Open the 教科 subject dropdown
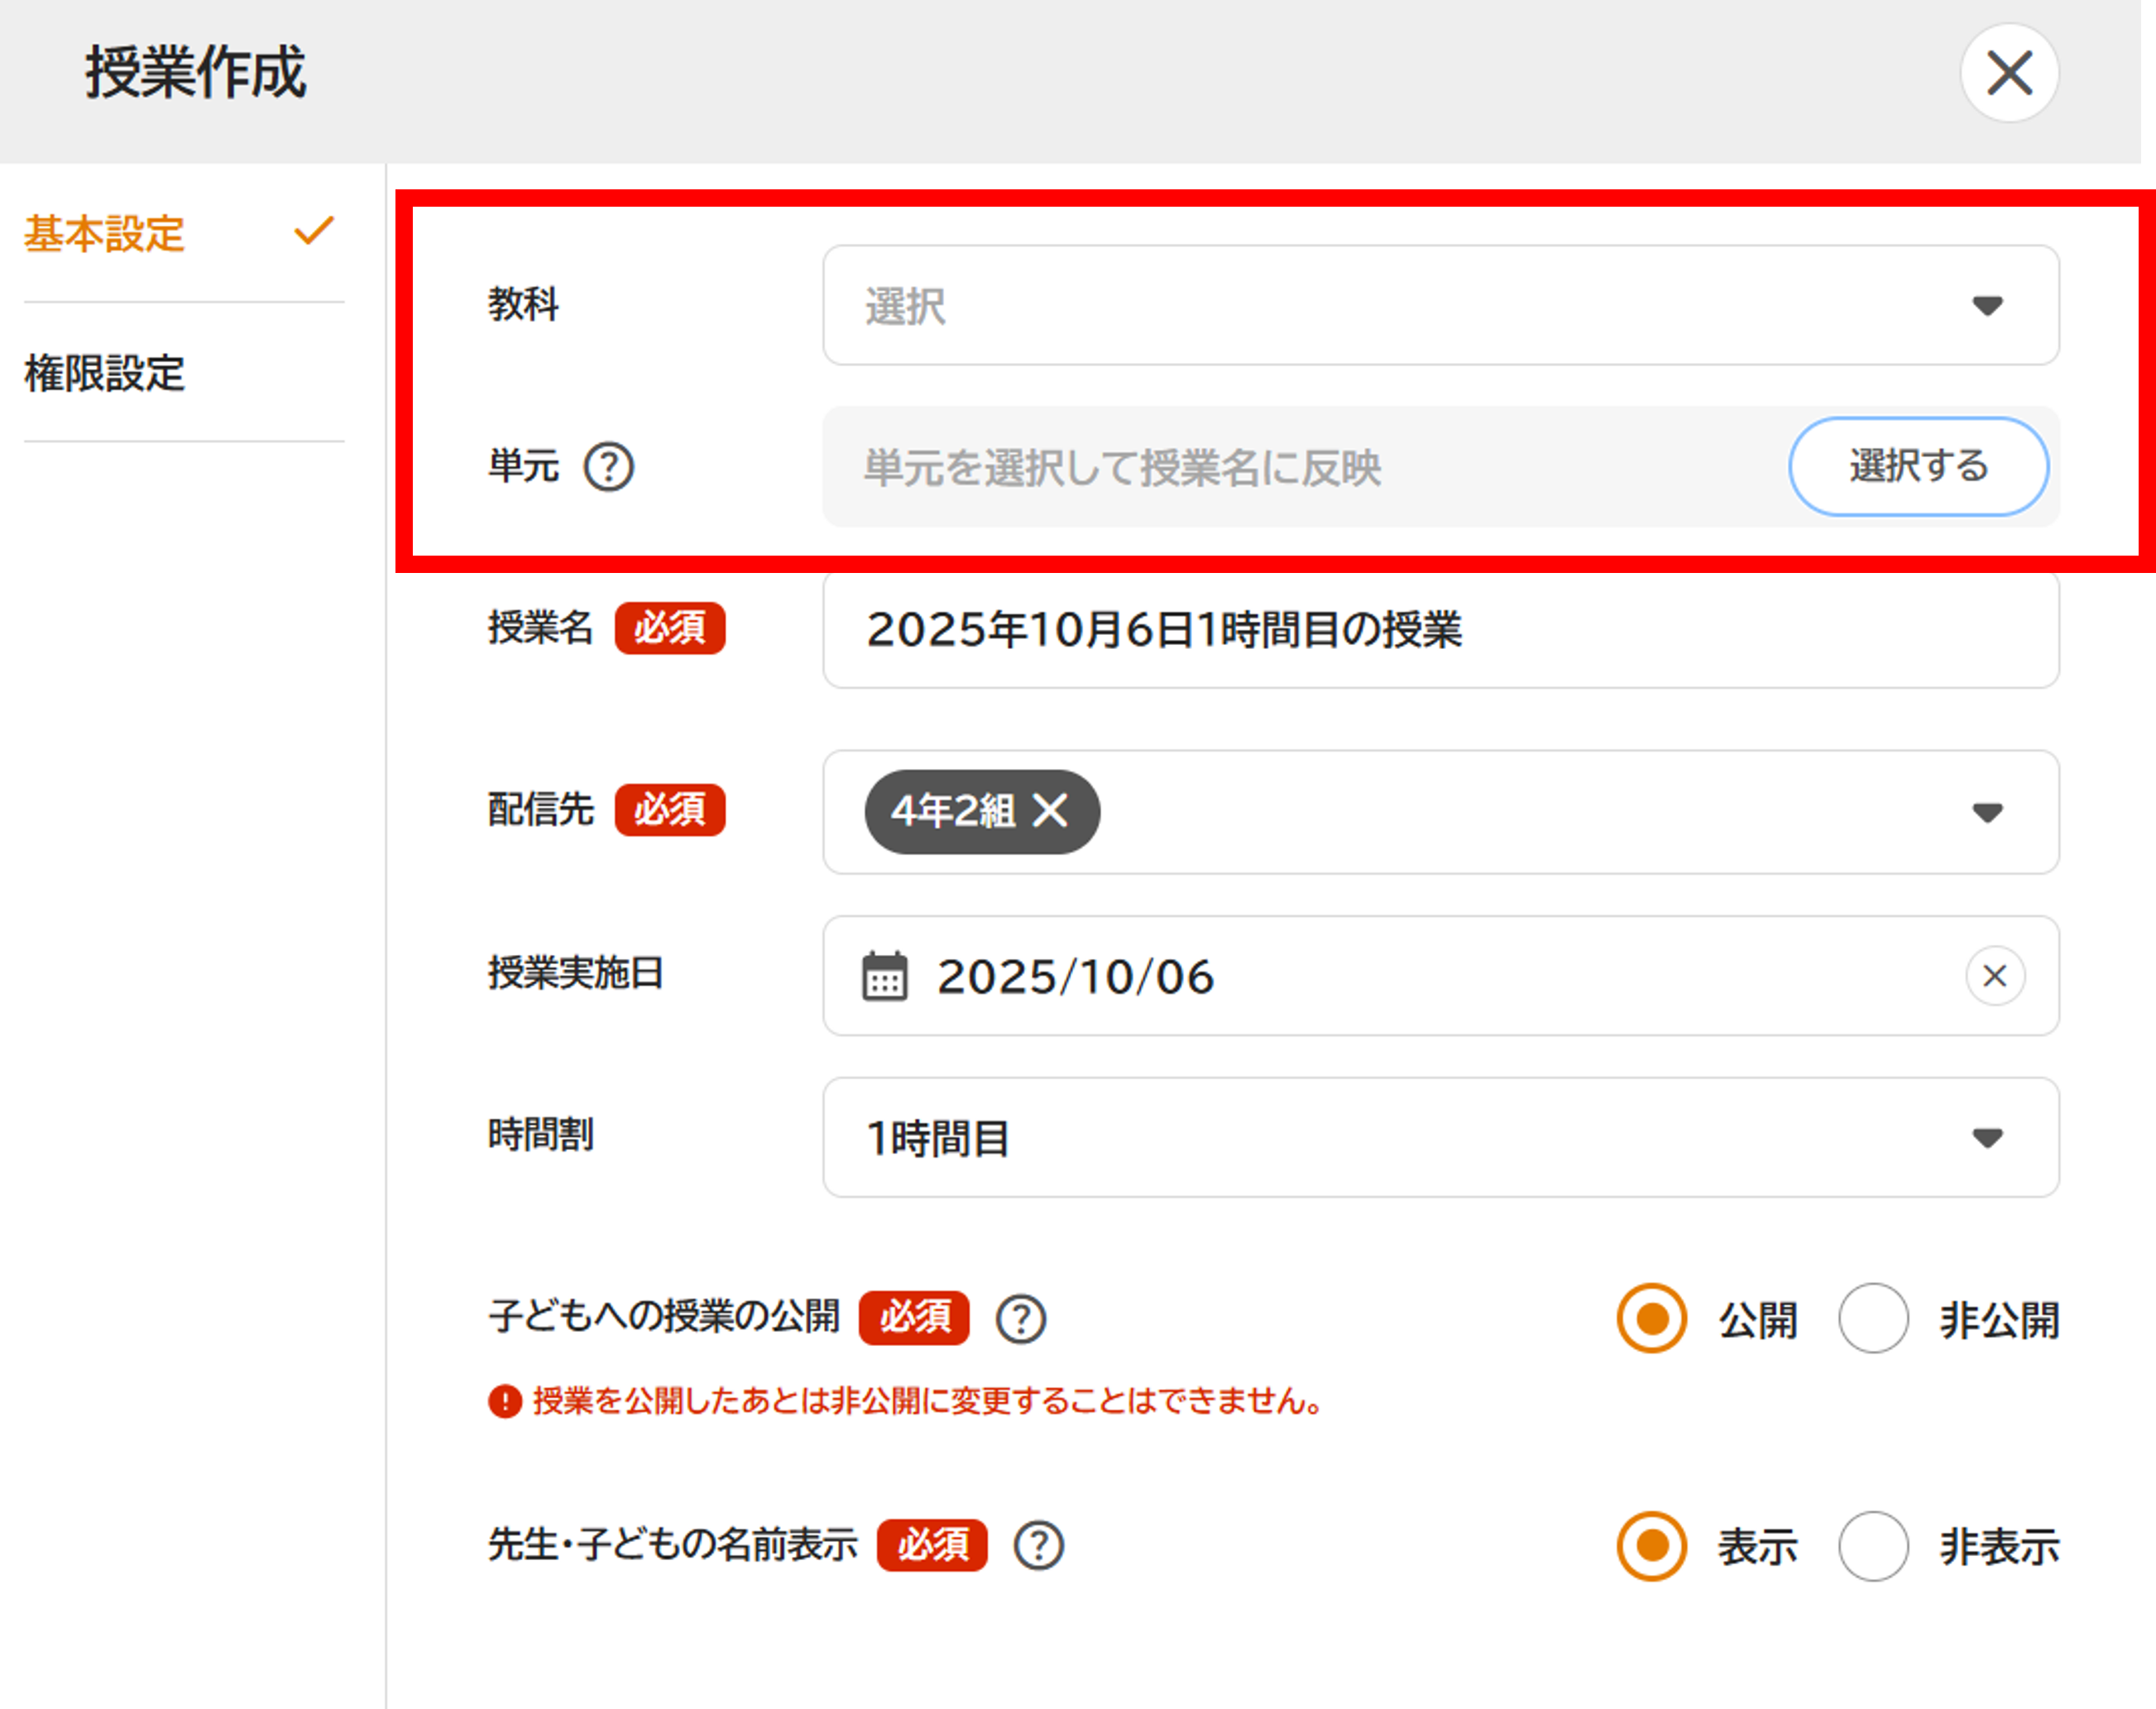This screenshot has width=2156, height=1709. [1440, 306]
